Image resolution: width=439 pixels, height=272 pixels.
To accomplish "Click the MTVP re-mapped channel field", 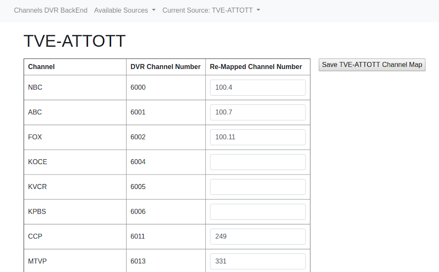I will [257, 262].
